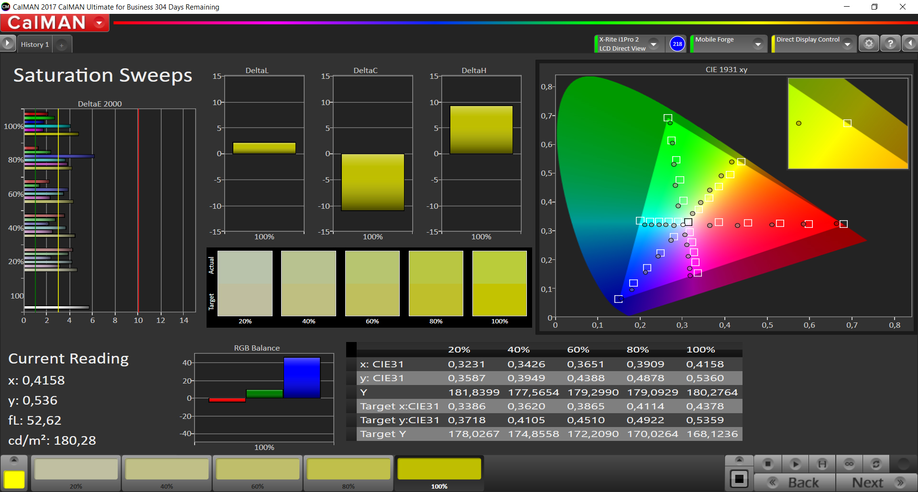The width and height of the screenshot is (918, 492).
Task: Select the yellow color swatch at bottom left
Action: click(x=14, y=479)
